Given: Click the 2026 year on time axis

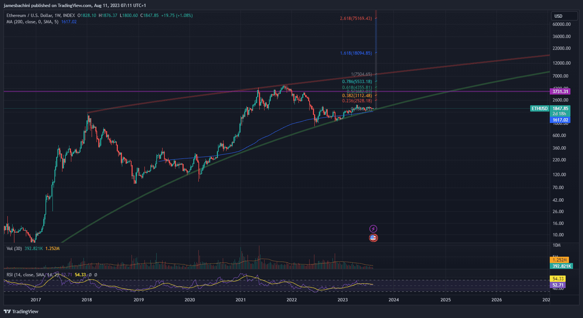Looking at the screenshot, I should [x=497, y=300].
